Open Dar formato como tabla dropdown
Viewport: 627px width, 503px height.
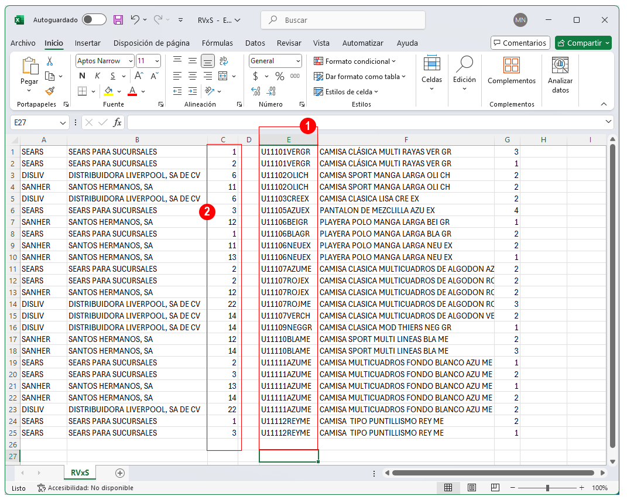359,76
